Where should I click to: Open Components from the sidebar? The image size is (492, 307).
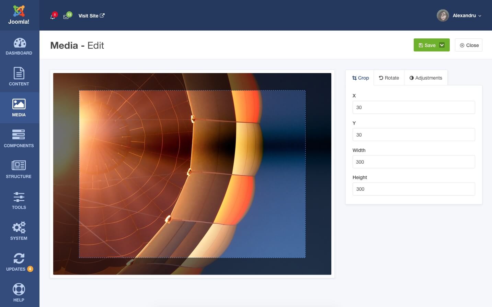click(x=19, y=135)
